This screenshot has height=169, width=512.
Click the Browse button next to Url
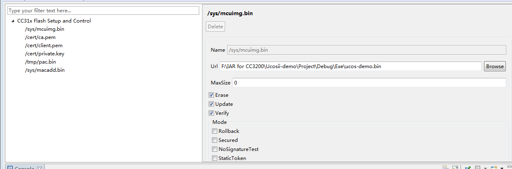[494, 66]
